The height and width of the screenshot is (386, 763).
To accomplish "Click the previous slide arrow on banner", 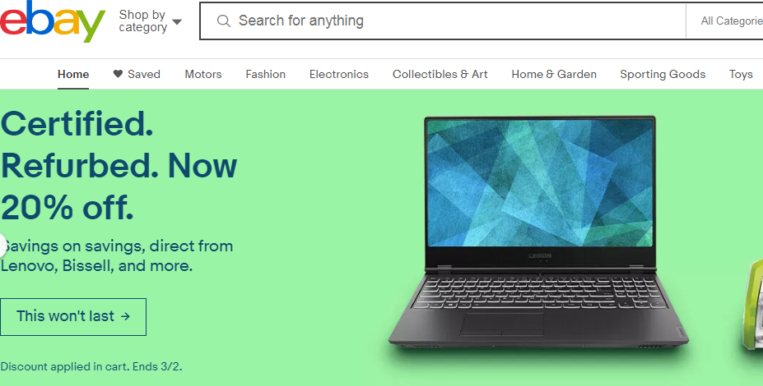I will pyautogui.click(x=2, y=246).
